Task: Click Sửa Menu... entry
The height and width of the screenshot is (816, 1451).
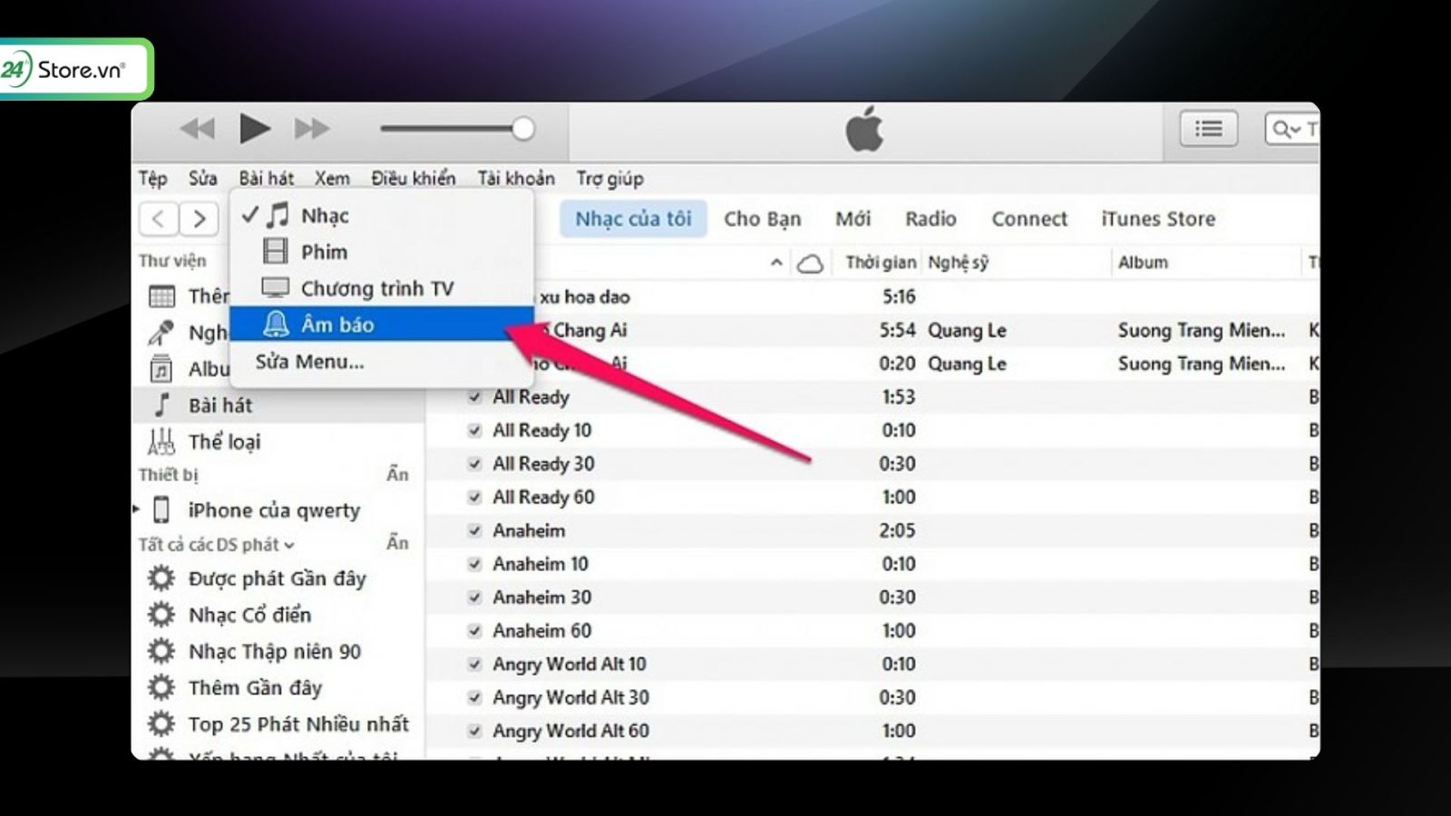Action: tap(309, 362)
